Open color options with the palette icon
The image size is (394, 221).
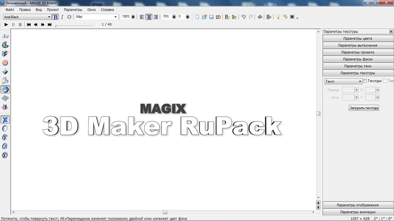point(5,45)
